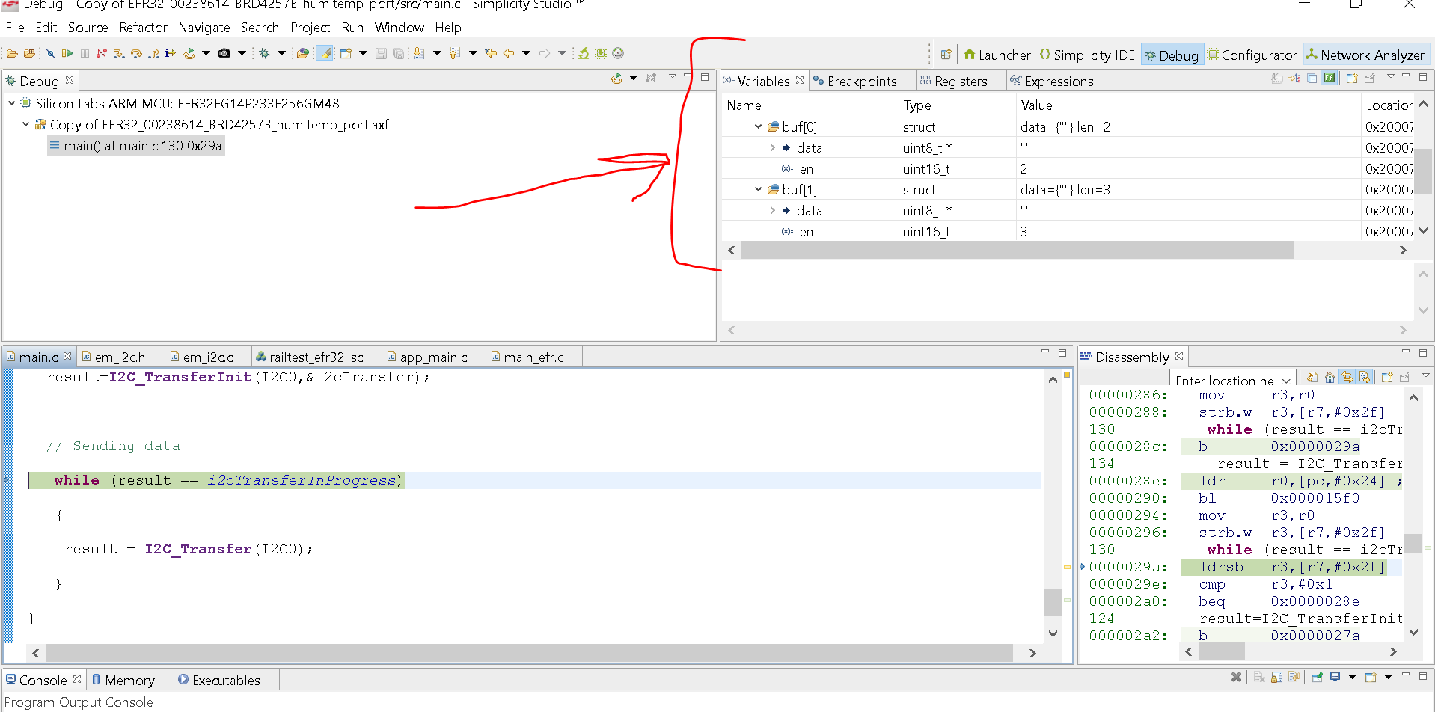
Task: Click the Resume (green play) debug icon
Action: pos(67,53)
